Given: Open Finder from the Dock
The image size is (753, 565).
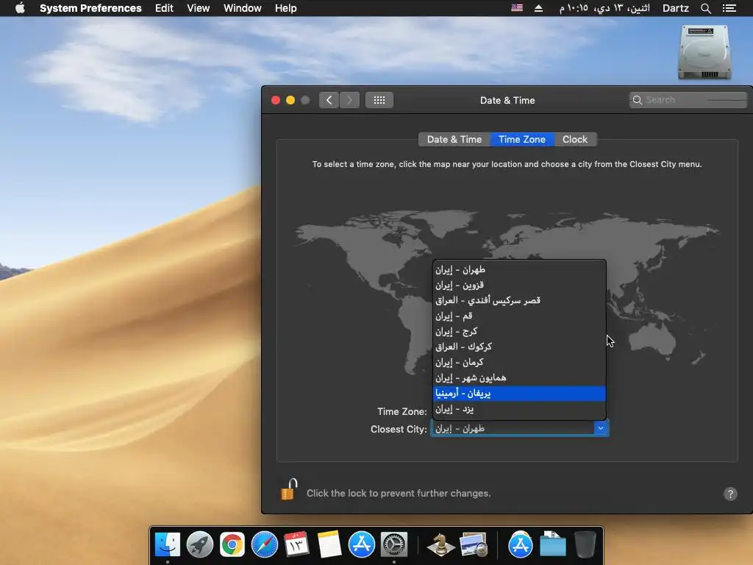Looking at the screenshot, I should point(168,545).
